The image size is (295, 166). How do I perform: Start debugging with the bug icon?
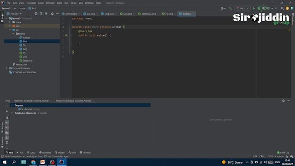pyautogui.click(x=259, y=8)
